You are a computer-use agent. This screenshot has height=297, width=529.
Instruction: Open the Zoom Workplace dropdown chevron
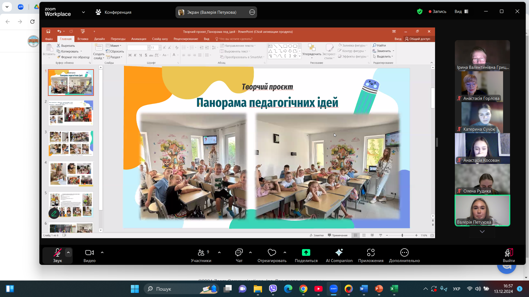click(x=83, y=12)
